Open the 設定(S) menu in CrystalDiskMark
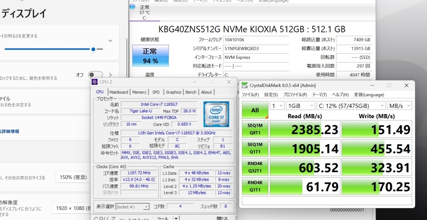The image size is (427, 220). coord(271,95)
